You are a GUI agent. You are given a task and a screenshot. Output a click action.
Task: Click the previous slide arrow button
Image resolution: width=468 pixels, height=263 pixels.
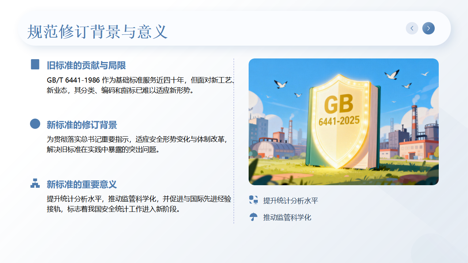[x=412, y=28]
